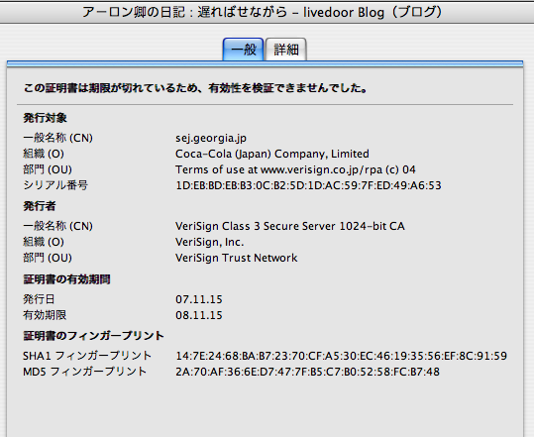The height and width of the screenshot is (437, 534).
Task: Select VeriSign Class 3 Secure Server 1024-bit CA
Action: (290, 226)
